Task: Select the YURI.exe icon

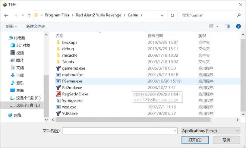Action: 58,113
